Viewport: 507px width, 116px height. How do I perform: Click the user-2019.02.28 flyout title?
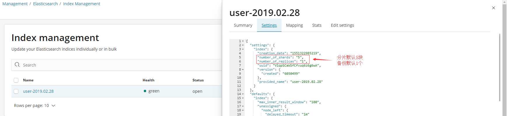click(265, 13)
